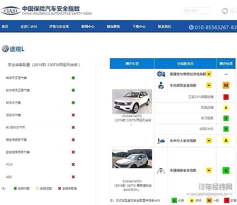This screenshot has width=237, height=205.
Task: Click the 测评结果 column header
Action: click(x=226, y=64)
